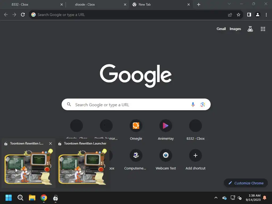Focus the Google search box

(136, 104)
